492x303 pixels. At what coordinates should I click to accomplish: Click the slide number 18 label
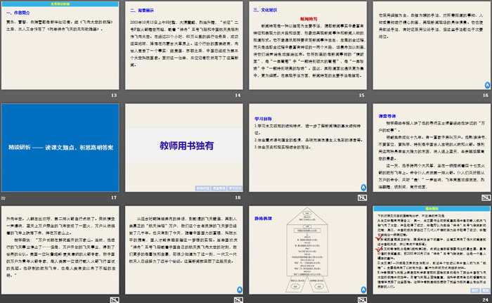[238, 198]
